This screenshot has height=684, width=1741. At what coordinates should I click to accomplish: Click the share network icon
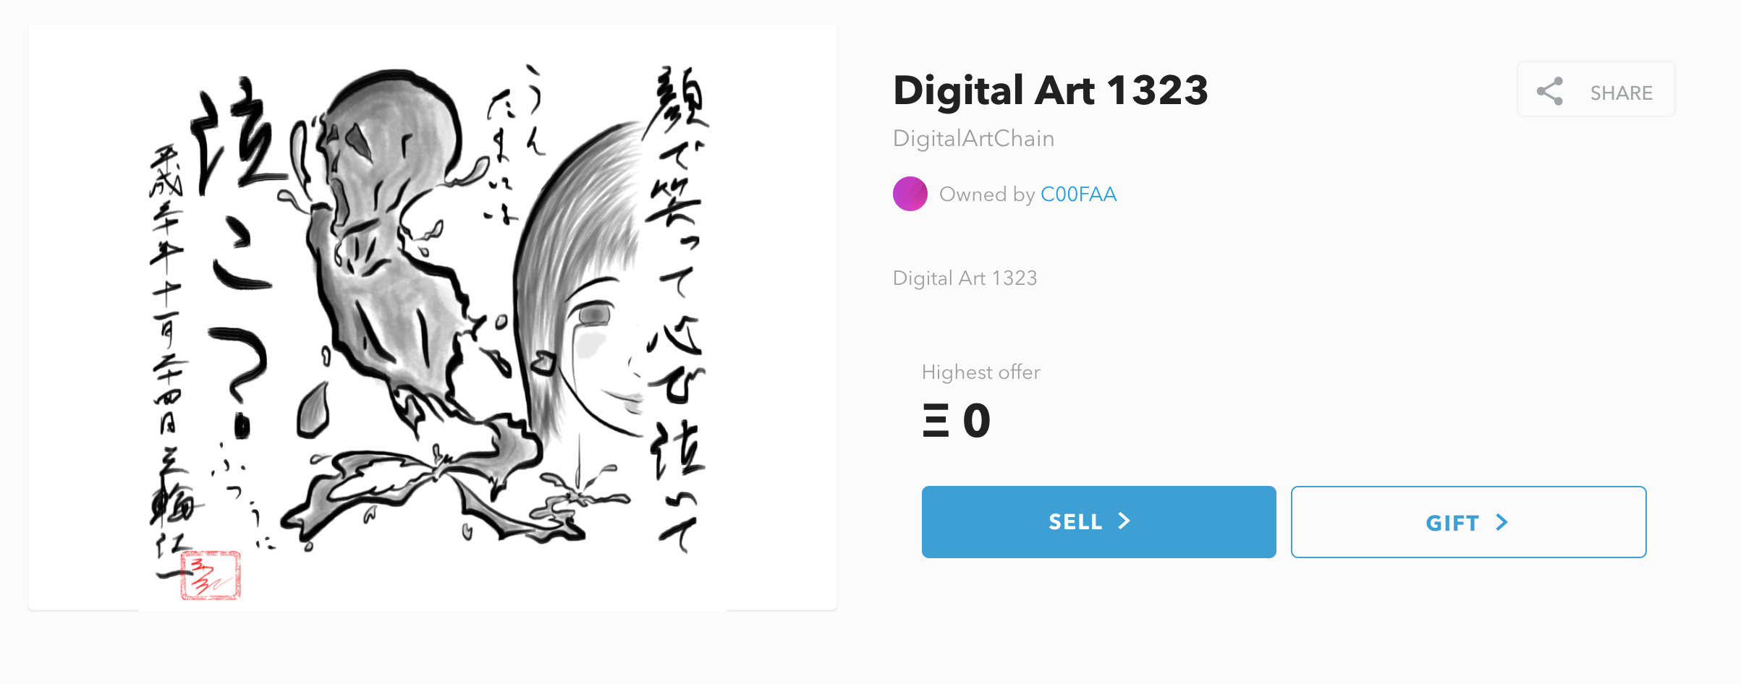pyautogui.click(x=1549, y=92)
